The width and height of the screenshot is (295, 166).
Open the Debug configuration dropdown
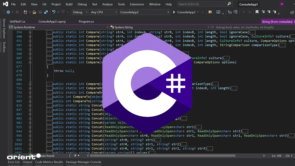coord(80,12)
